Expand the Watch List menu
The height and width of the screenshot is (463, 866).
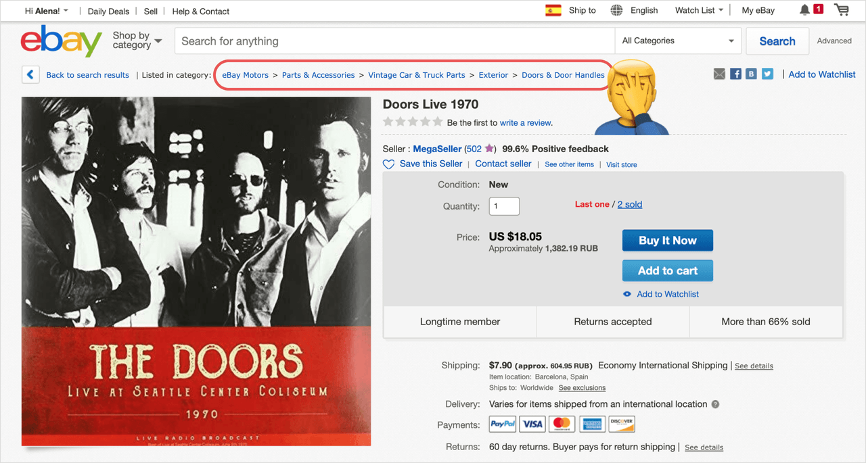click(x=699, y=10)
